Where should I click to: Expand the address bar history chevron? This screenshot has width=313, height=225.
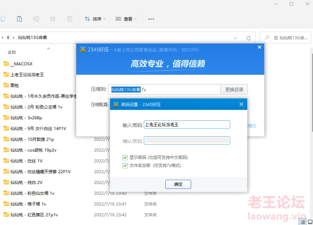point(236,38)
